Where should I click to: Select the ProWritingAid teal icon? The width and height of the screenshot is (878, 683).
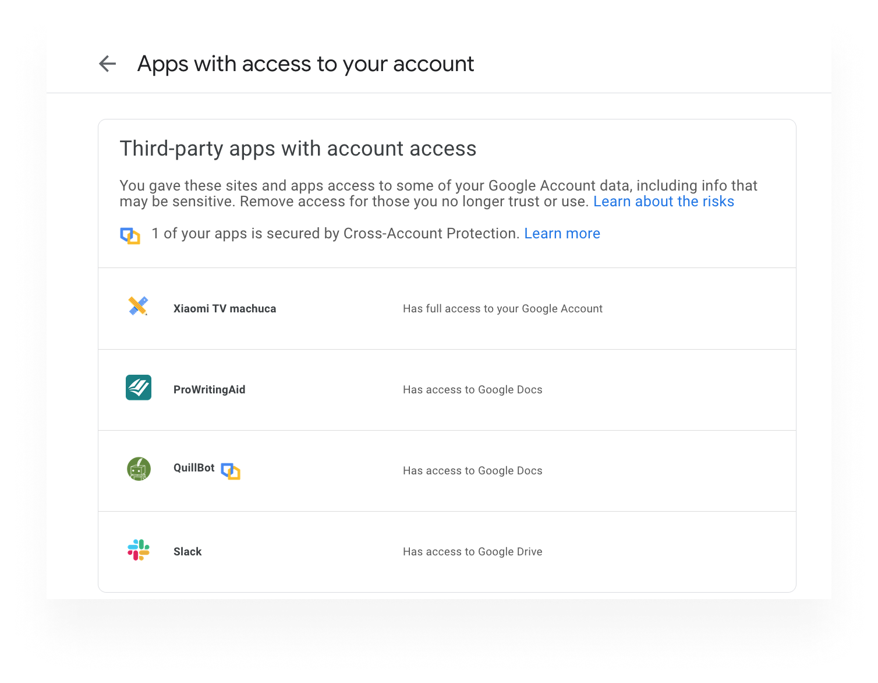click(x=138, y=387)
